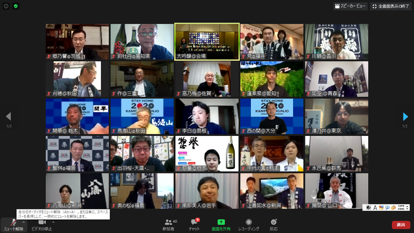Switch to Speaker View (スピーカービュー)
Image resolution: width=414 pixels, height=233 pixels.
point(350,6)
